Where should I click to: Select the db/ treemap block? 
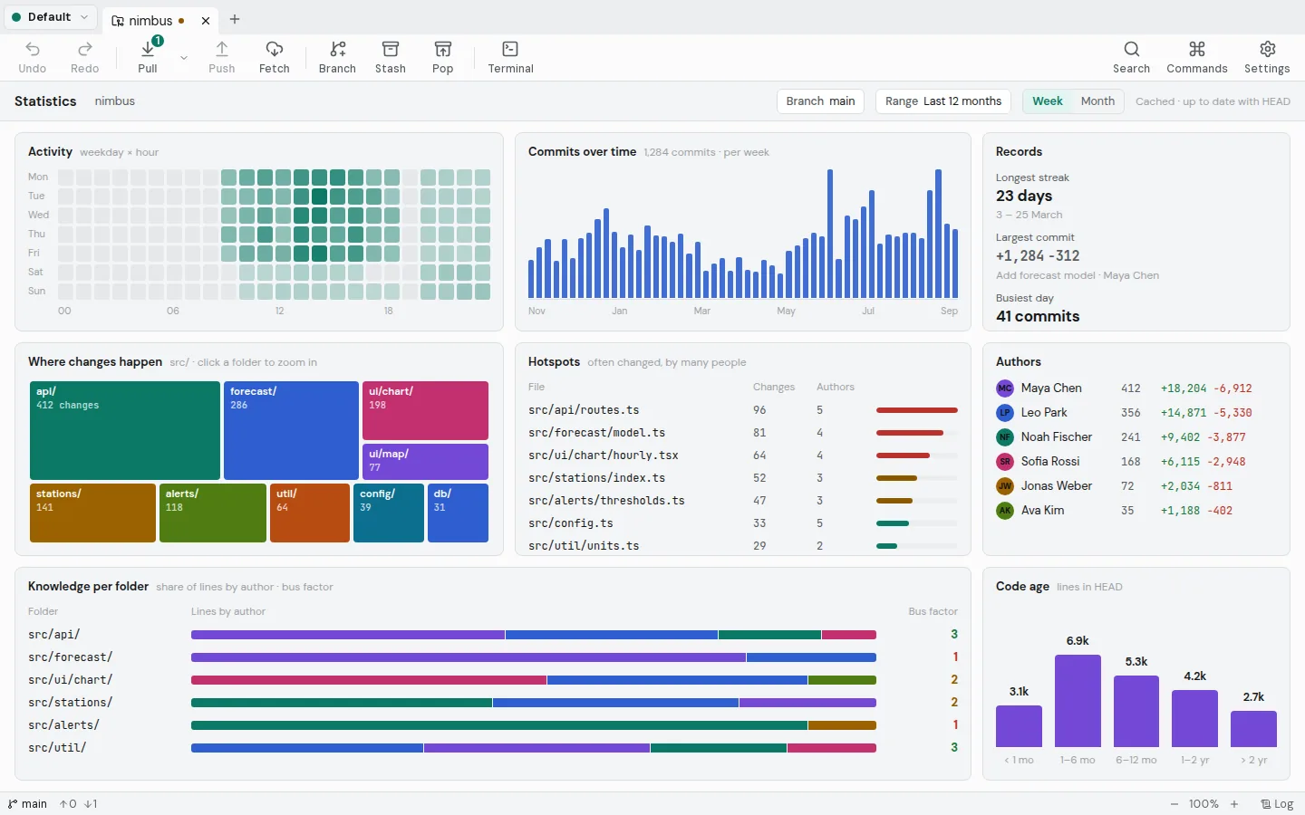[458, 513]
